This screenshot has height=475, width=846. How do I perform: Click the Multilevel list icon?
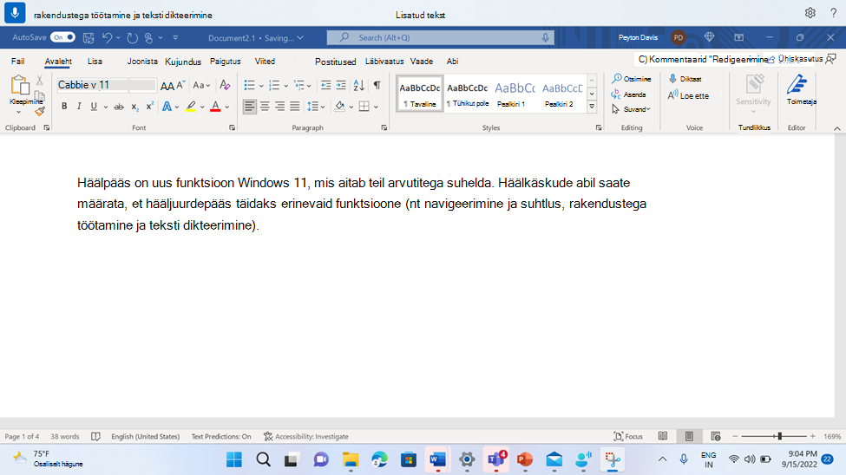pyautogui.click(x=299, y=85)
